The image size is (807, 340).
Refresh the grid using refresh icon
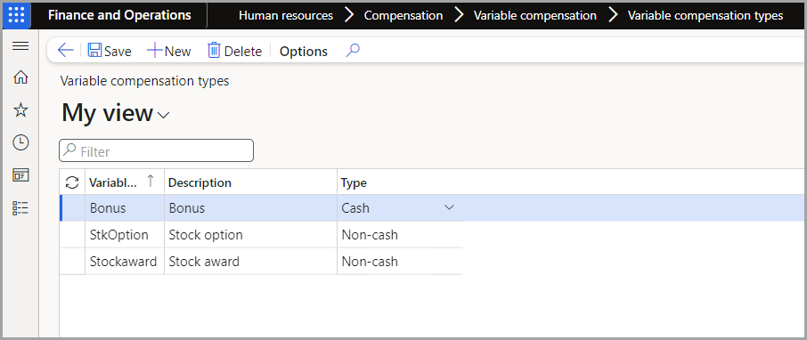[72, 182]
